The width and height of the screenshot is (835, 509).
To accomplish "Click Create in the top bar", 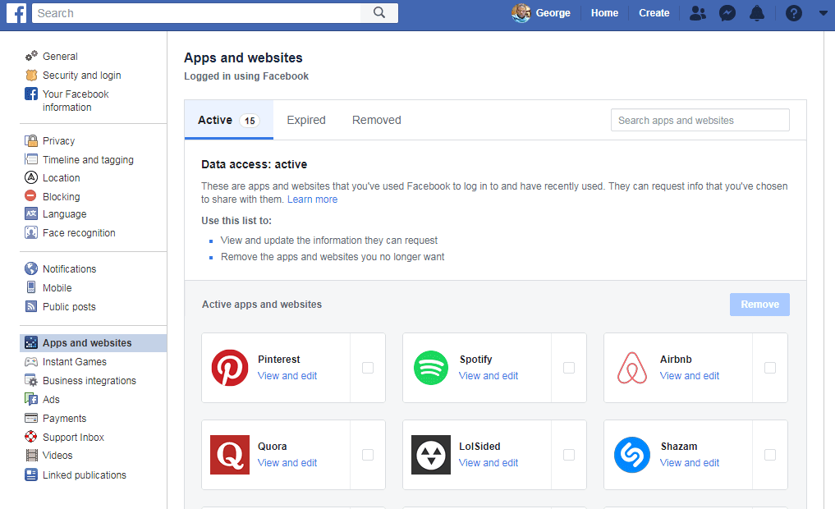I will pos(654,13).
